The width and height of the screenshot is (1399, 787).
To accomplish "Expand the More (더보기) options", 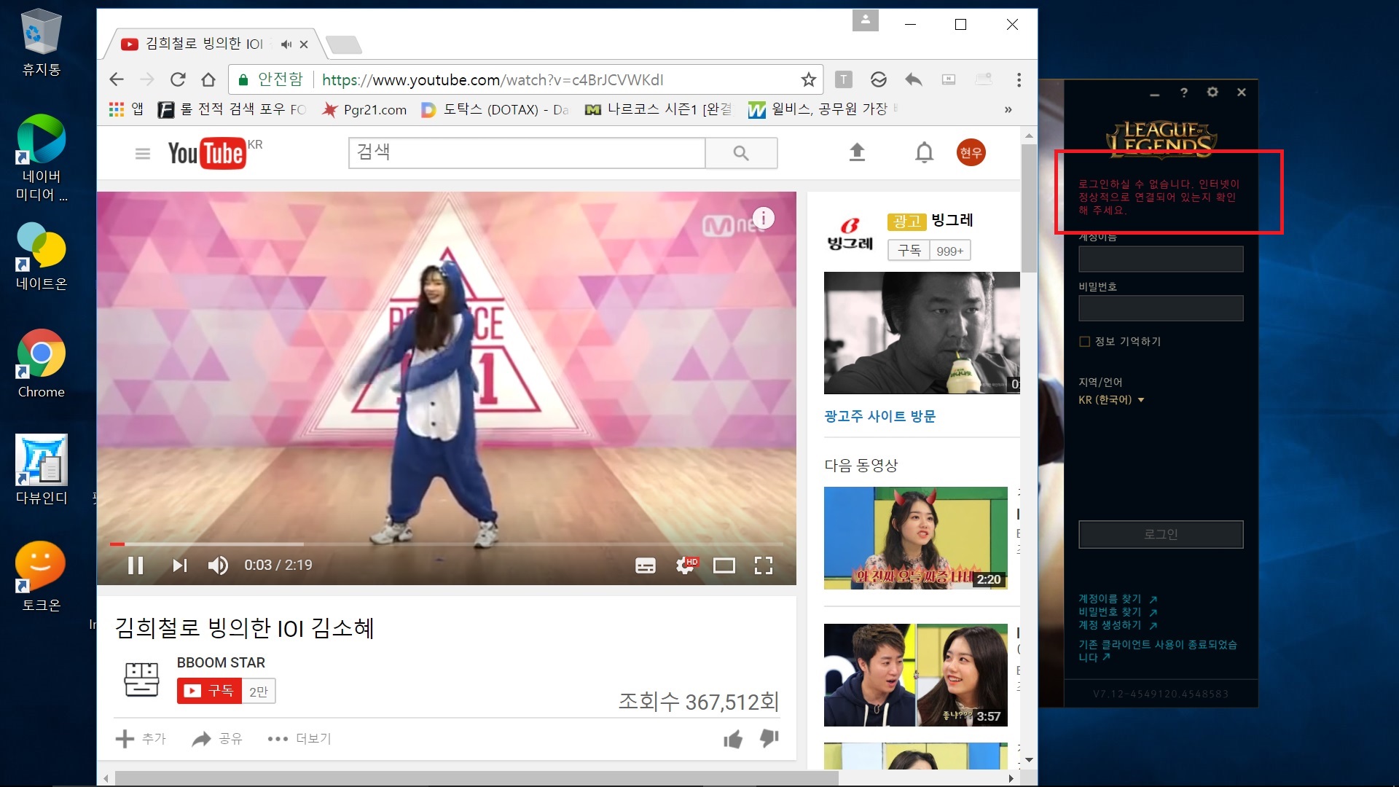I will (299, 739).
